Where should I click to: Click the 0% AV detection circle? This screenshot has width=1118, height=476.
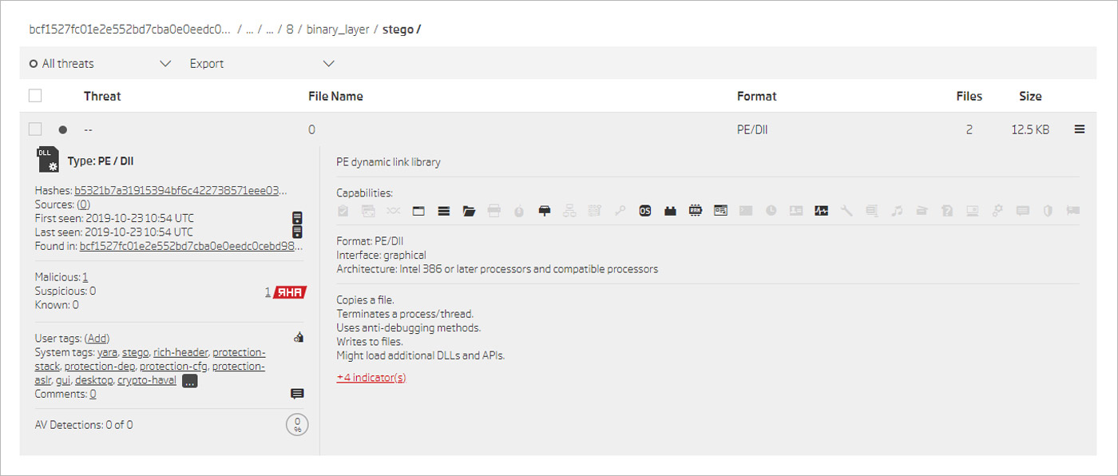(x=297, y=424)
